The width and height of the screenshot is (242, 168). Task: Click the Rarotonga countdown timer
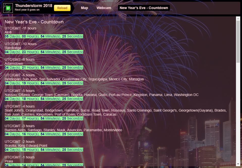(44, 52)
